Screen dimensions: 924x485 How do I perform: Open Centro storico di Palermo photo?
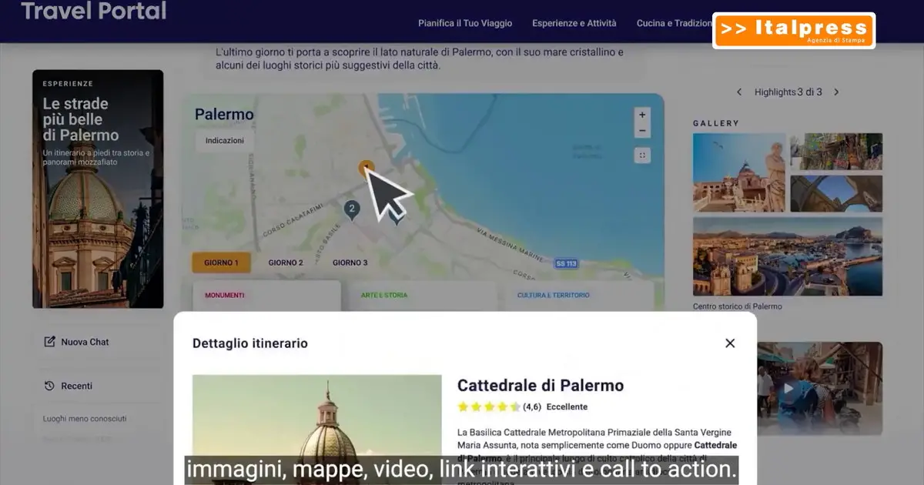pos(787,258)
